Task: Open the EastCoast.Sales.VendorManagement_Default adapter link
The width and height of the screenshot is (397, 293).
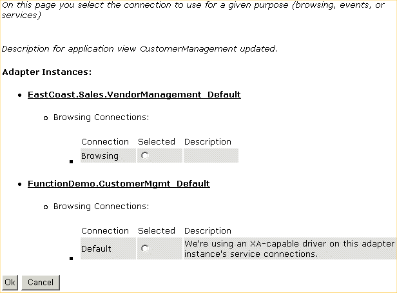Action: [134, 94]
